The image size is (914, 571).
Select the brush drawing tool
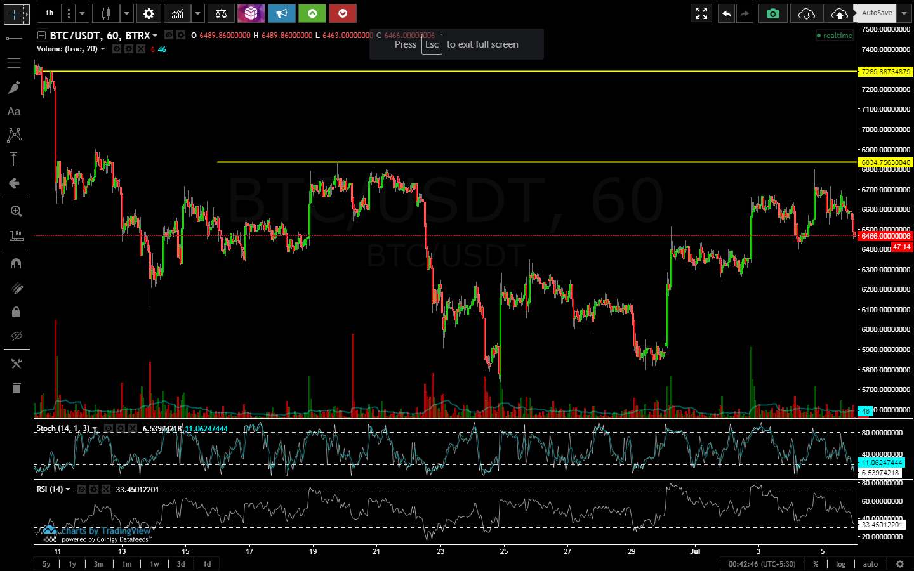pyautogui.click(x=14, y=88)
